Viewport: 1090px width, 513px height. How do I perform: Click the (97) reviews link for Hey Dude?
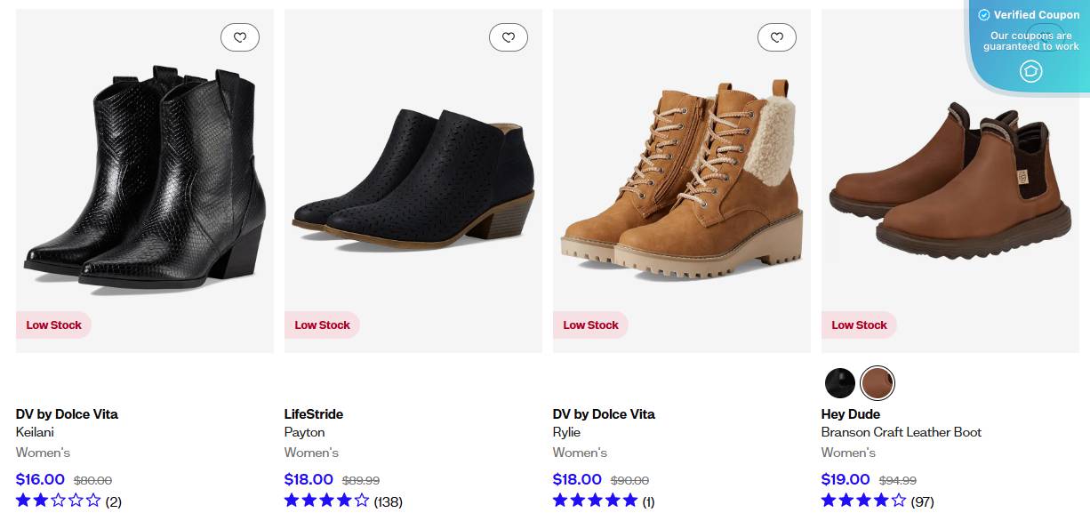coord(924,501)
